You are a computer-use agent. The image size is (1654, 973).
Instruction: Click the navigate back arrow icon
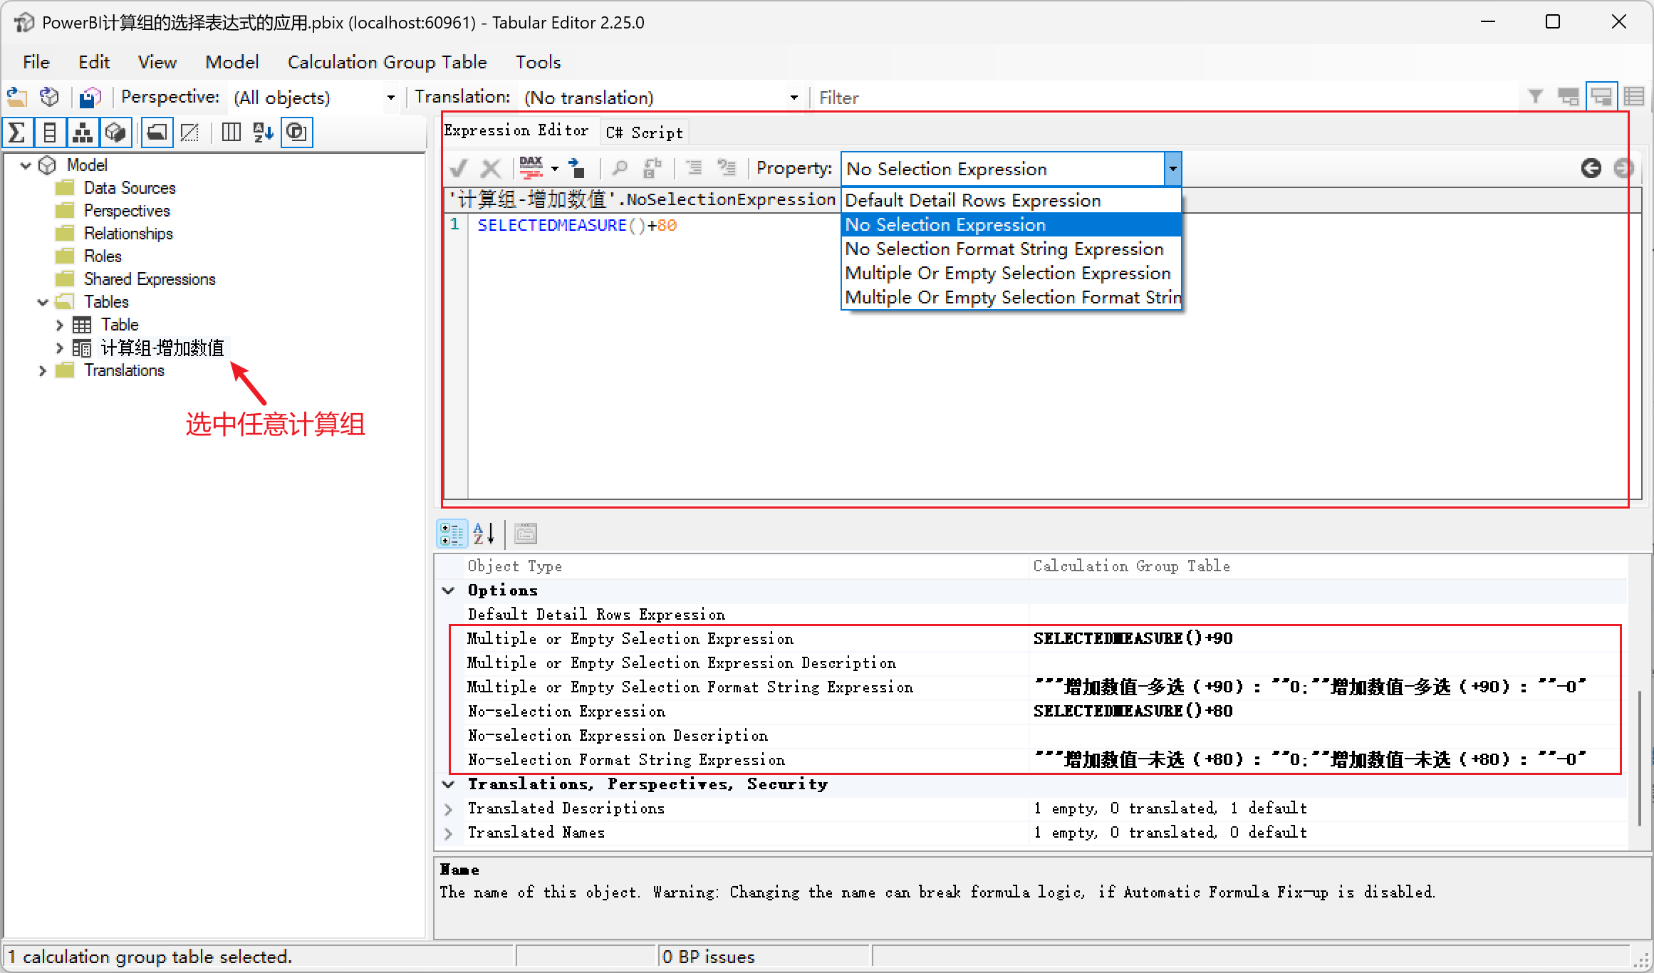1591,168
